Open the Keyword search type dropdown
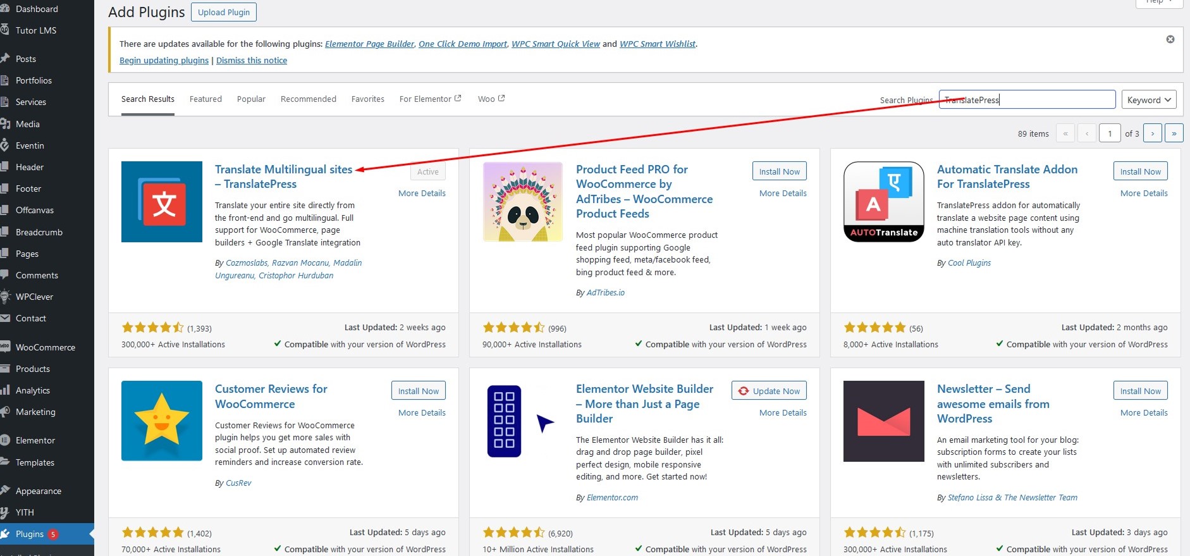The height and width of the screenshot is (556, 1190). [x=1149, y=99]
